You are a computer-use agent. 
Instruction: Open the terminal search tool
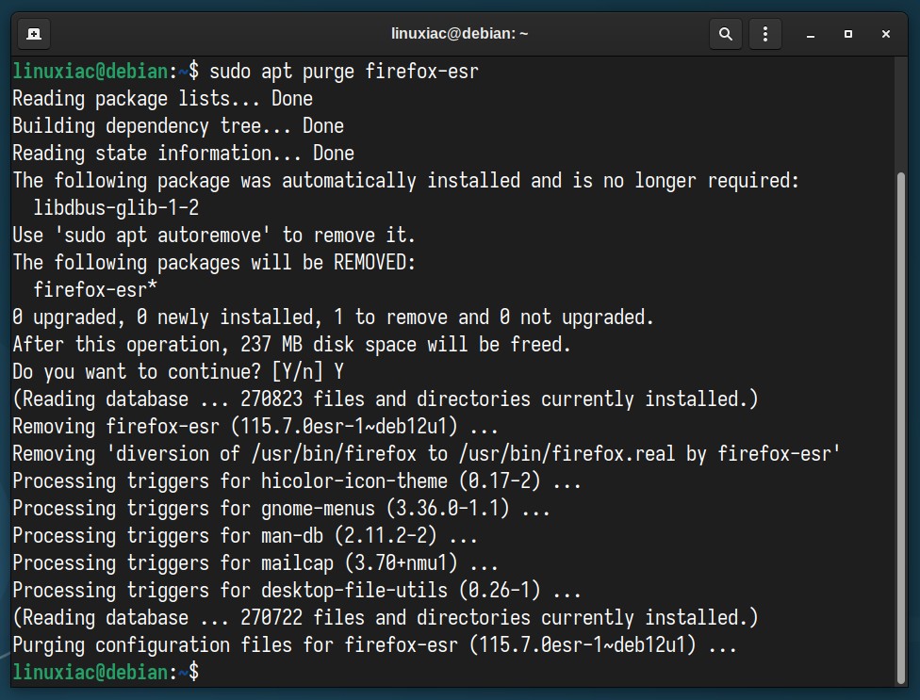click(726, 34)
